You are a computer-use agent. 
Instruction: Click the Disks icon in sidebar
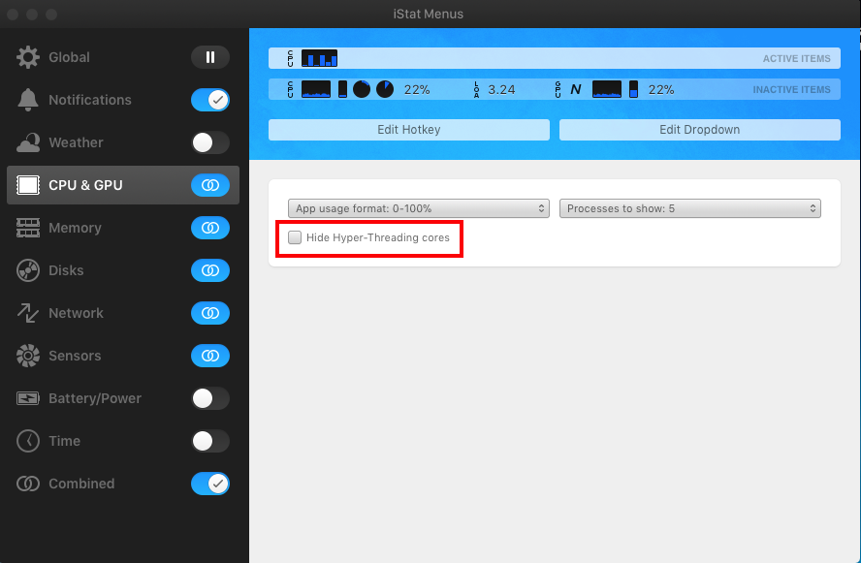[28, 270]
